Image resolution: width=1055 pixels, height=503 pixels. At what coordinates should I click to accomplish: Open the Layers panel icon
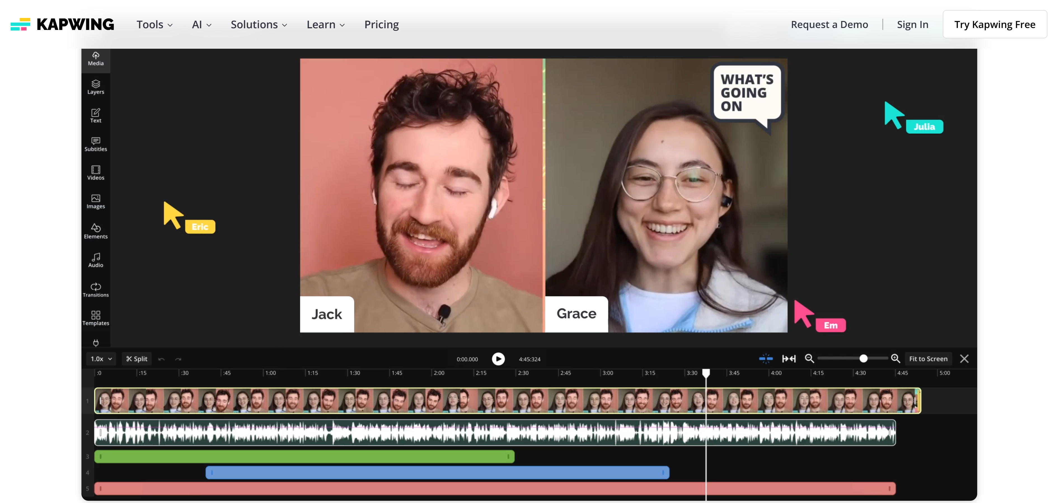click(95, 87)
